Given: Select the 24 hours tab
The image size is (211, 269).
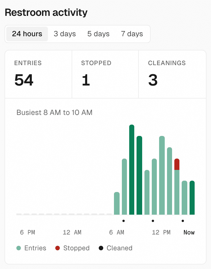Looking at the screenshot, I should pos(27,34).
